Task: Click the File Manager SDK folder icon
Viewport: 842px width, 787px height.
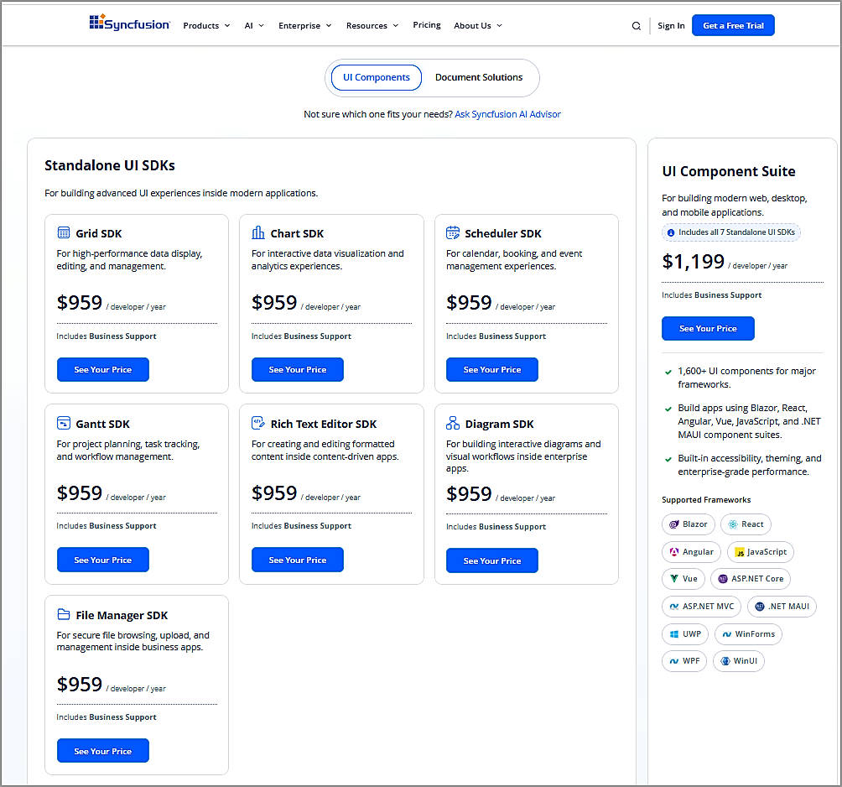Action: (x=64, y=614)
